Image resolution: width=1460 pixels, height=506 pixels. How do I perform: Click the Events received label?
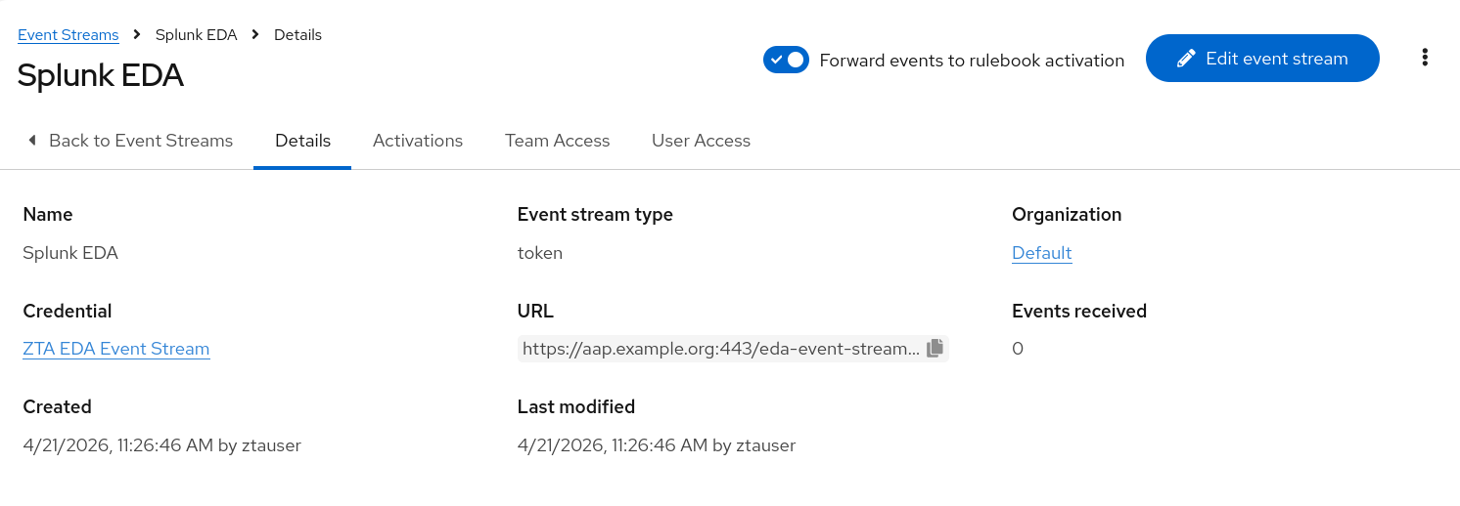(x=1079, y=311)
